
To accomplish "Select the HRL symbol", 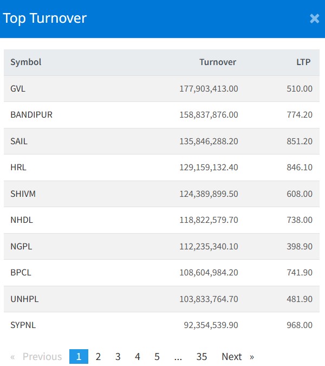I will 18,168.
